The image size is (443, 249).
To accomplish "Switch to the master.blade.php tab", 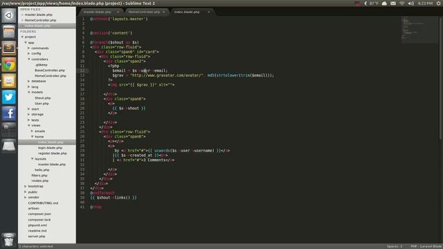I will 97,12.
